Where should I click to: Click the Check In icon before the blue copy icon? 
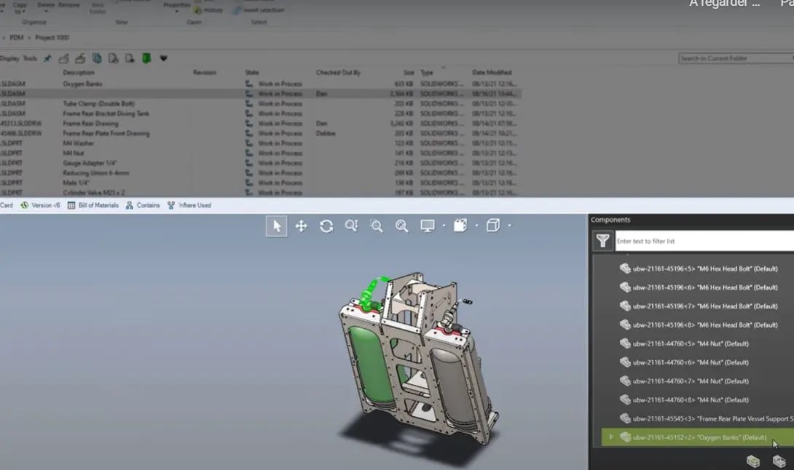point(80,59)
